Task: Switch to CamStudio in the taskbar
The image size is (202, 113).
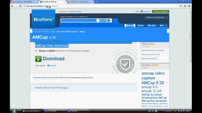Action: (55, 111)
